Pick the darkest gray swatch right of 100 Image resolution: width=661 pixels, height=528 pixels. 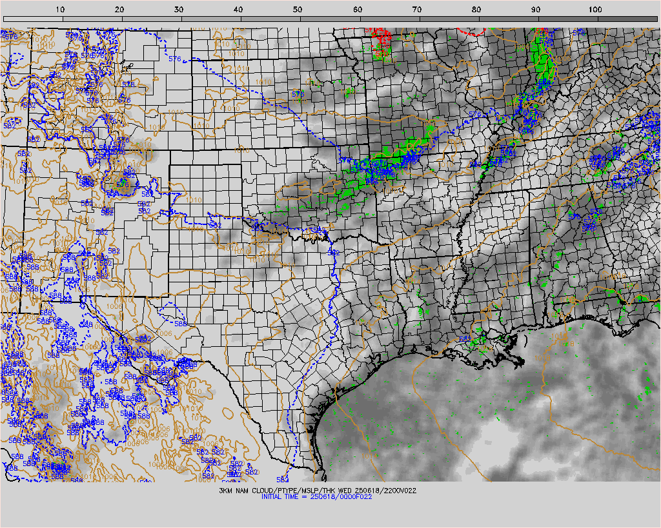[x=627, y=19]
